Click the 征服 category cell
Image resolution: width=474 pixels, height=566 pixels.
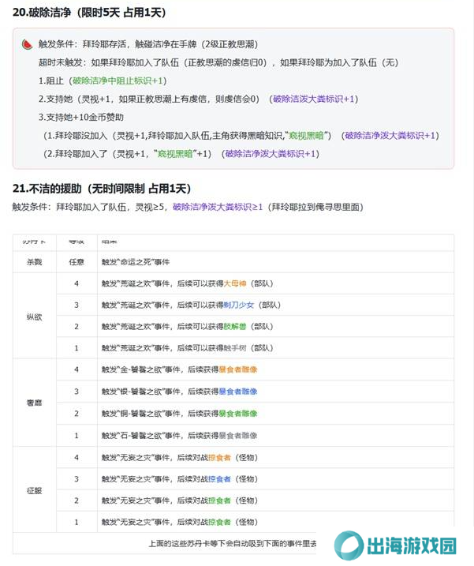tap(34, 490)
